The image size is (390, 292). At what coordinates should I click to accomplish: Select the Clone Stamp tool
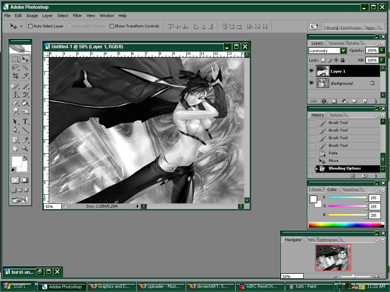point(15,95)
